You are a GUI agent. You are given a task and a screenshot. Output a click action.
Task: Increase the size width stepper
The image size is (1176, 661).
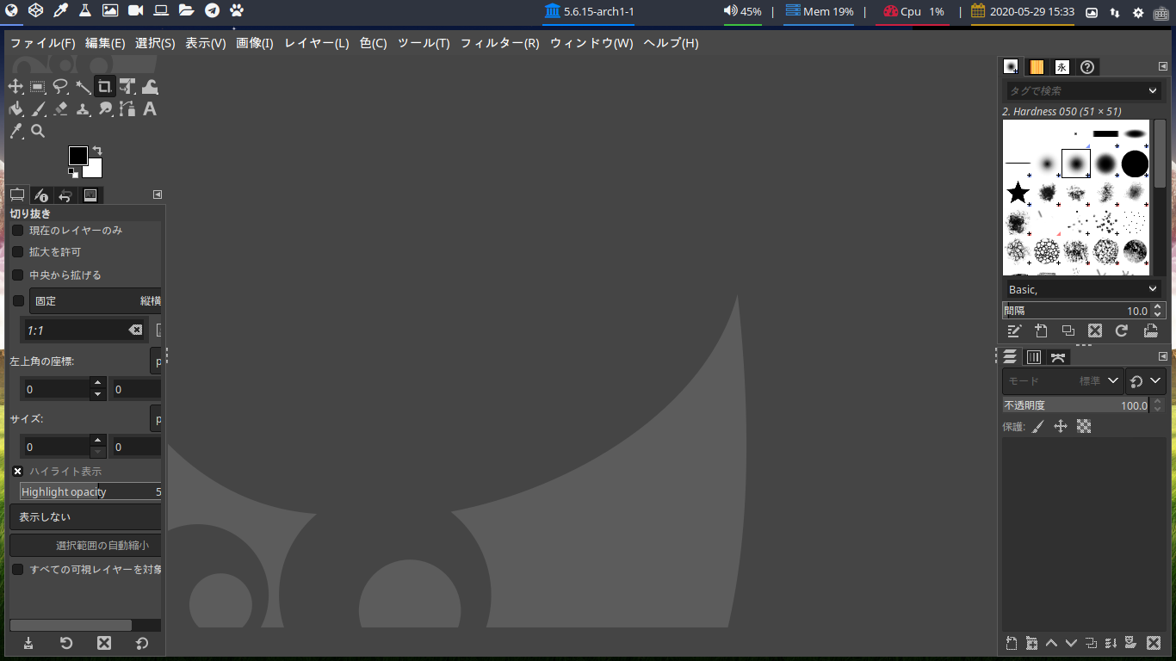[x=98, y=441]
